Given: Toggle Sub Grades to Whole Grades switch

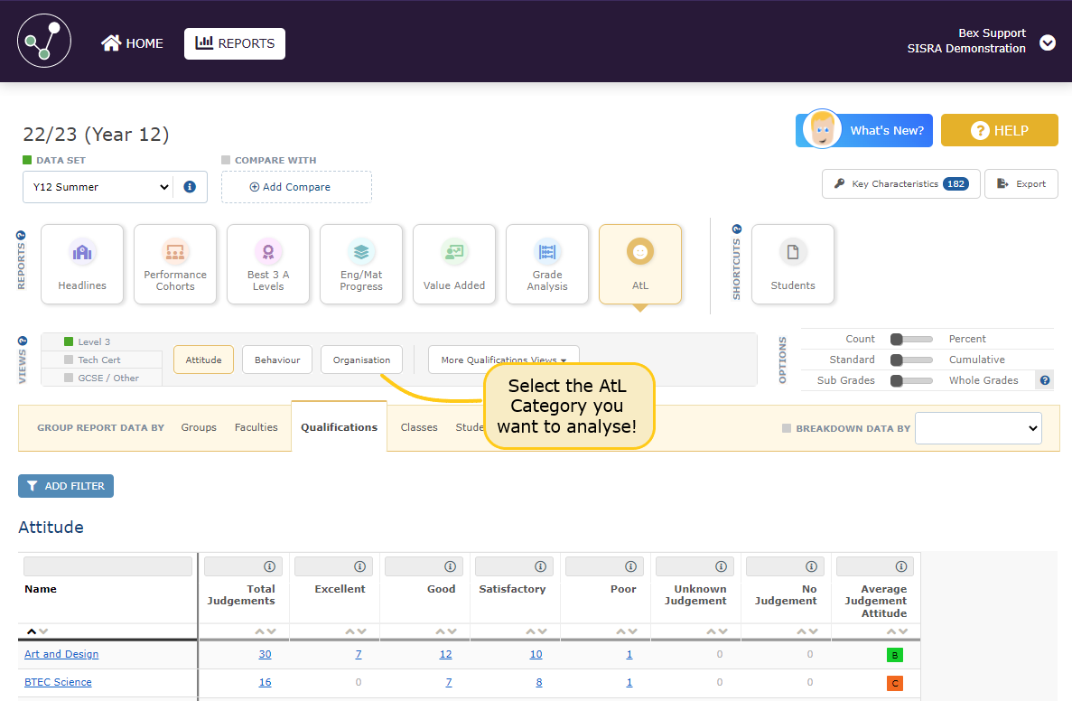Looking at the screenshot, I should pos(911,381).
